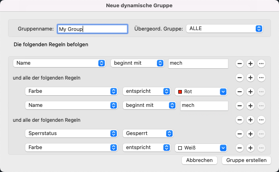Remove the first Name rule with minus
This screenshot has height=172, width=279.
(x=239, y=63)
